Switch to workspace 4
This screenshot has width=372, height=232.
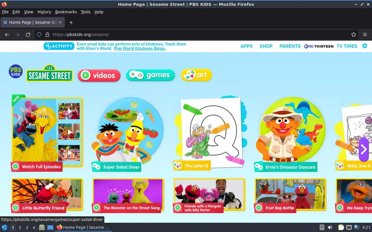34,228
